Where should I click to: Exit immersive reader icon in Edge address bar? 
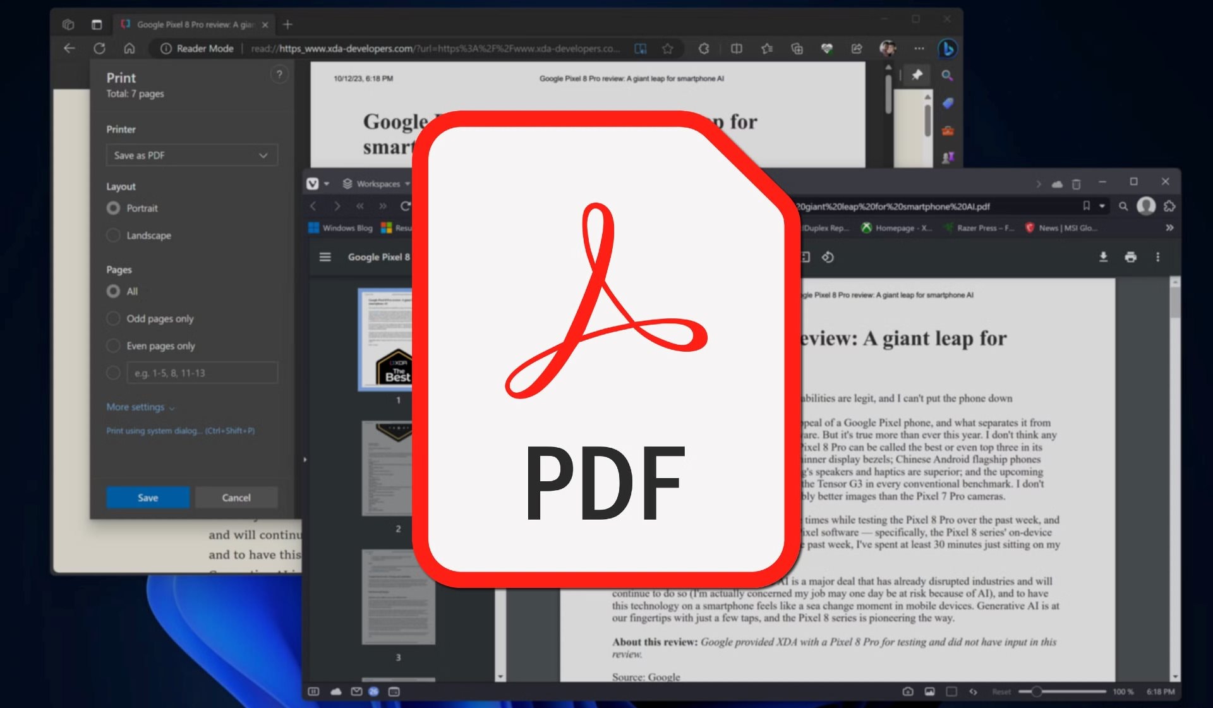[641, 49]
